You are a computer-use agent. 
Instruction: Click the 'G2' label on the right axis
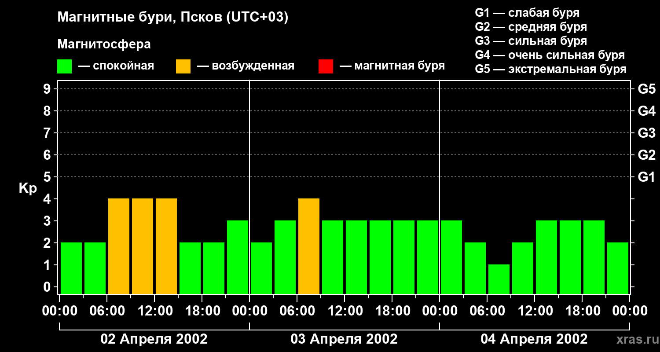pyautogui.click(x=646, y=155)
